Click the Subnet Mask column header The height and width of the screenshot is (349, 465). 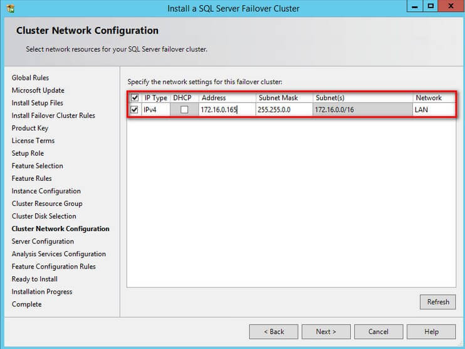[x=284, y=98]
